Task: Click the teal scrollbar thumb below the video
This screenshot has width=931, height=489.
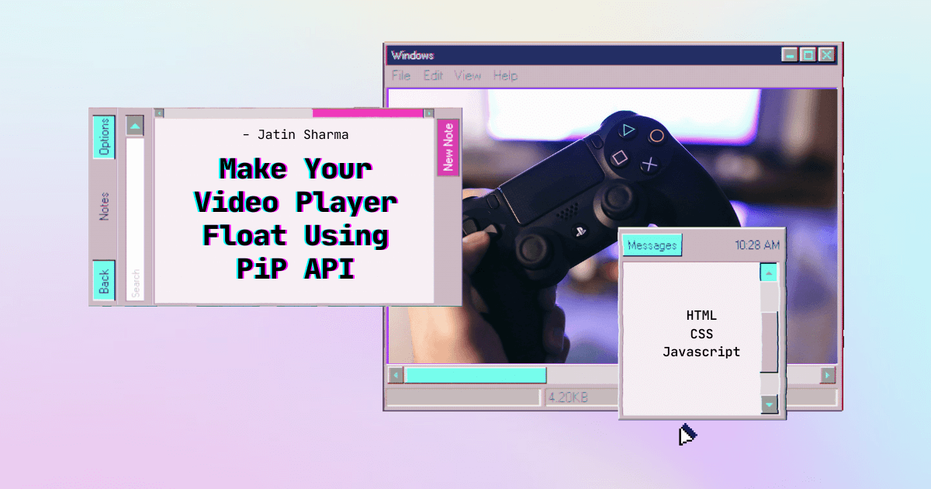Action: point(477,374)
